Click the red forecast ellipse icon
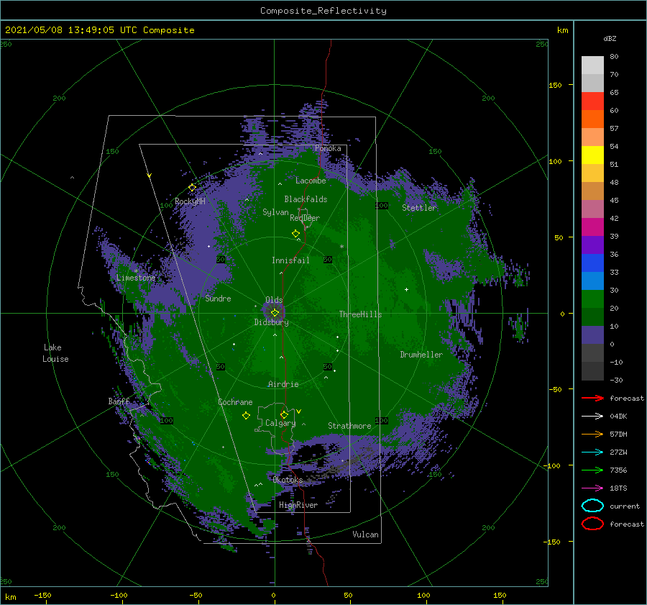 [x=592, y=524]
